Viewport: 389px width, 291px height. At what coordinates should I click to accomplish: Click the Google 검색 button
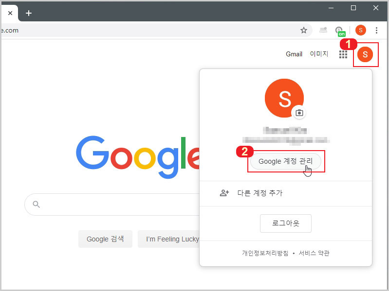click(105, 239)
